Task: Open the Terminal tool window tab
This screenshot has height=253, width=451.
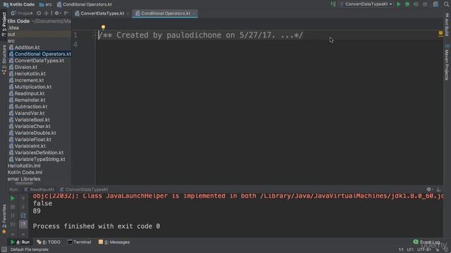Action: [x=80, y=242]
